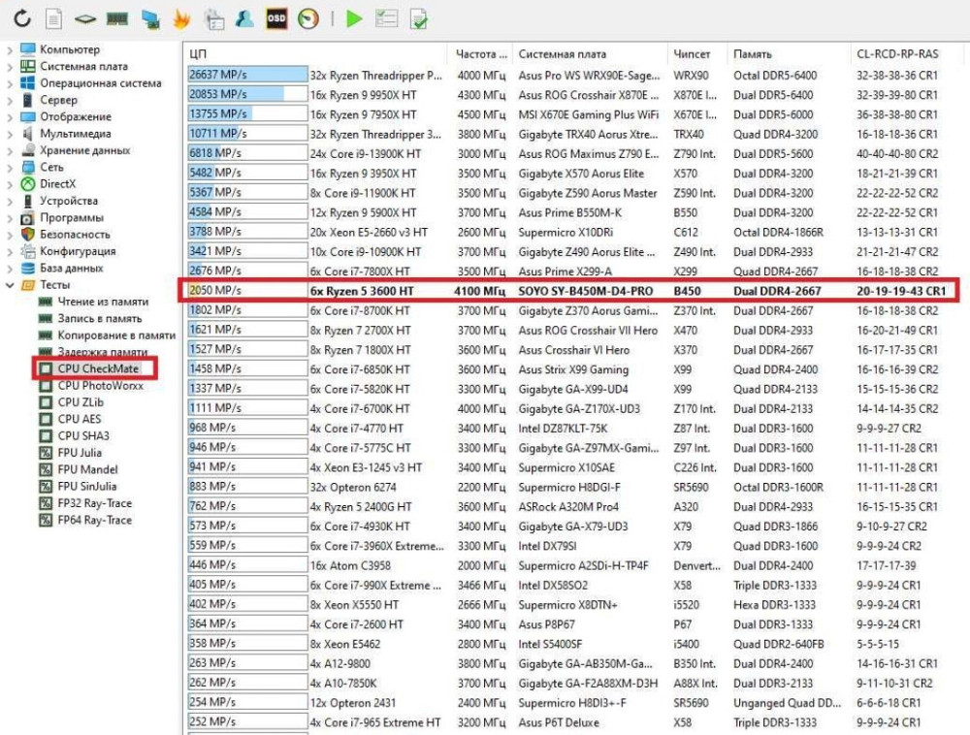Image resolution: width=970 pixels, height=735 pixels.
Task: Click the gauge sensor toolbar icon
Action: [x=307, y=18]
